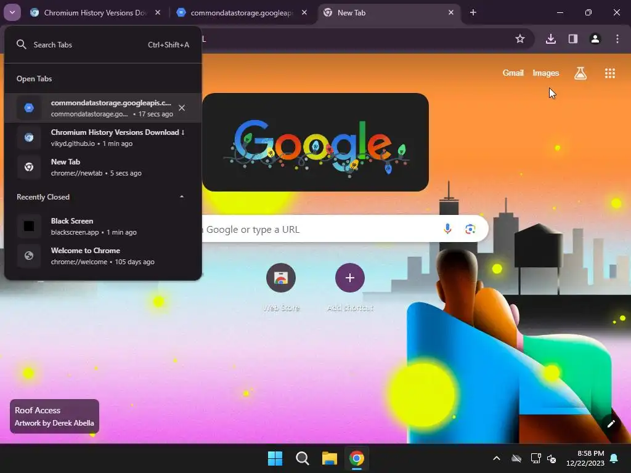Switch to Chromium History Versions tab
631x473 pixels.
[96, 13]
